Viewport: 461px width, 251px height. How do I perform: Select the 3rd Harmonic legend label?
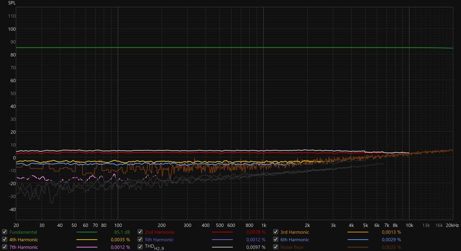point(295,232)
